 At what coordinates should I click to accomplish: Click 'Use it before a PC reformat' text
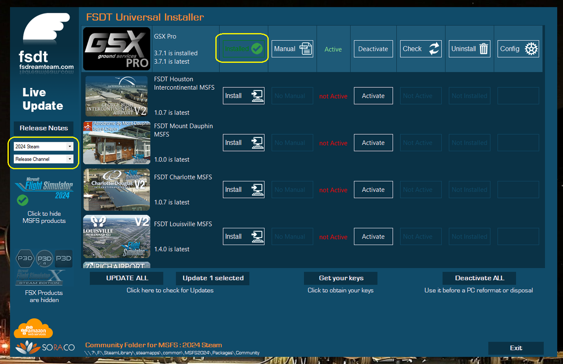point(478,290)
